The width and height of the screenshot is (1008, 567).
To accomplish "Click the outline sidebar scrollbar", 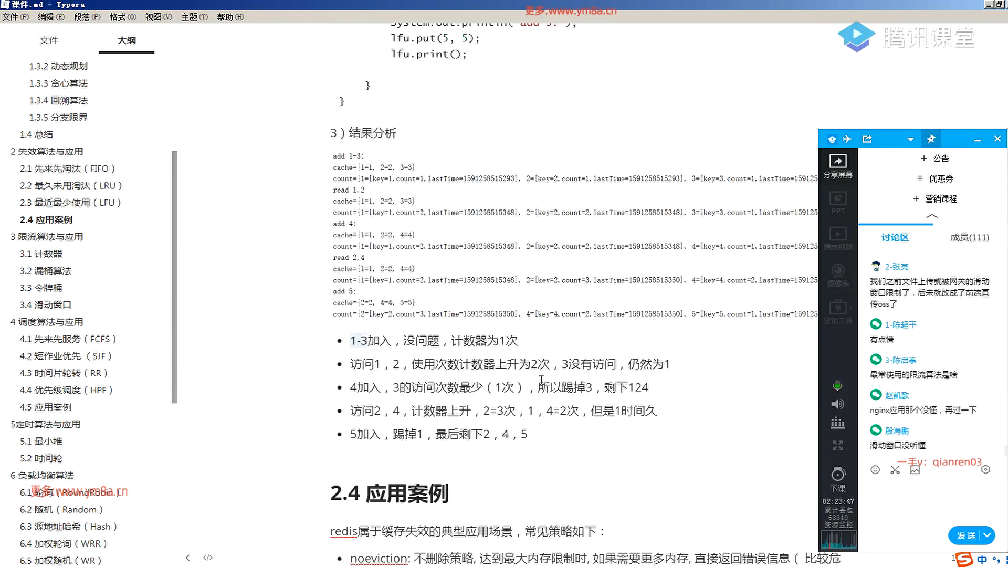I will [x=174, y=277].
